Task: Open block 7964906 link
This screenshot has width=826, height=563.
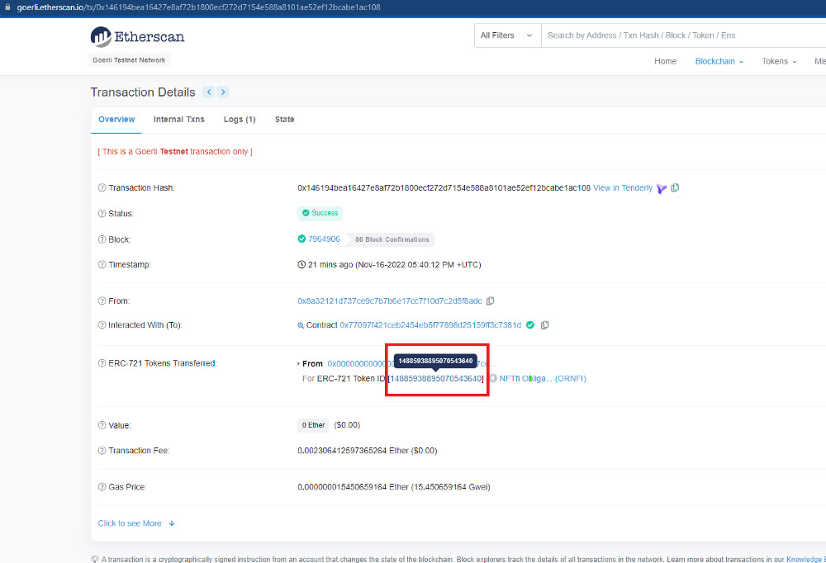Action: (x=324, y=239)
